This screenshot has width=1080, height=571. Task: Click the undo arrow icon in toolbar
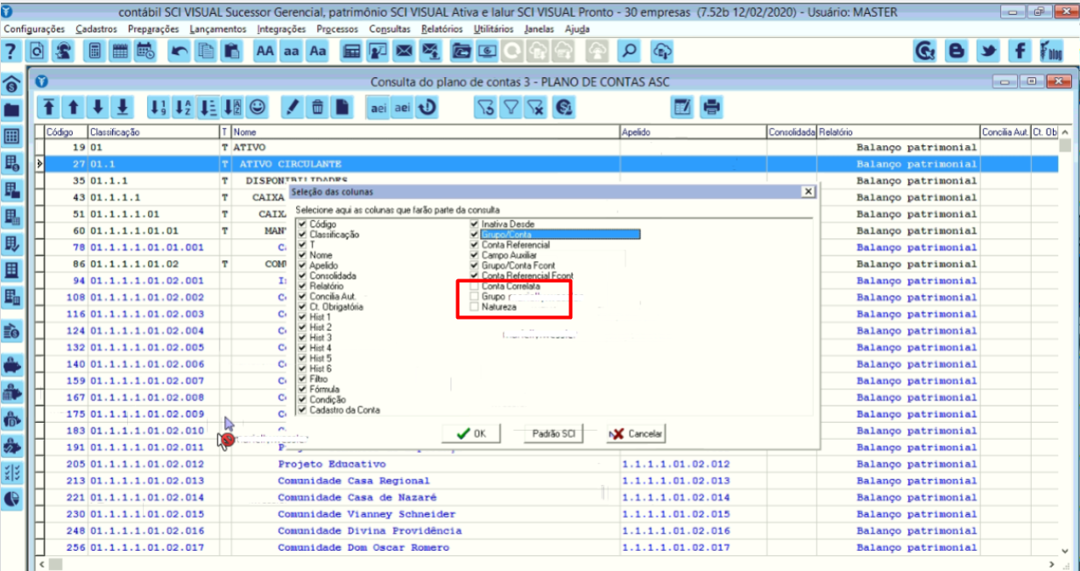[179, 52]
